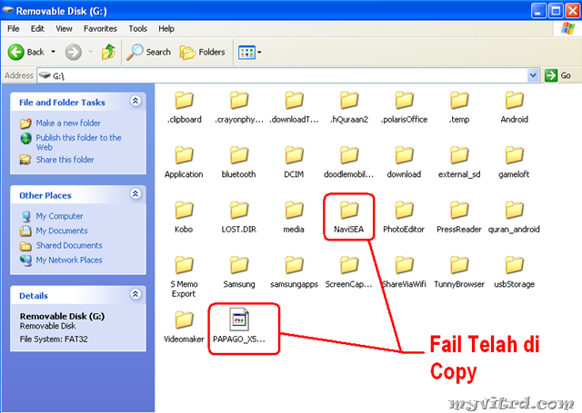
Task: Click Publish this folder to the Web
Action: 78,143
